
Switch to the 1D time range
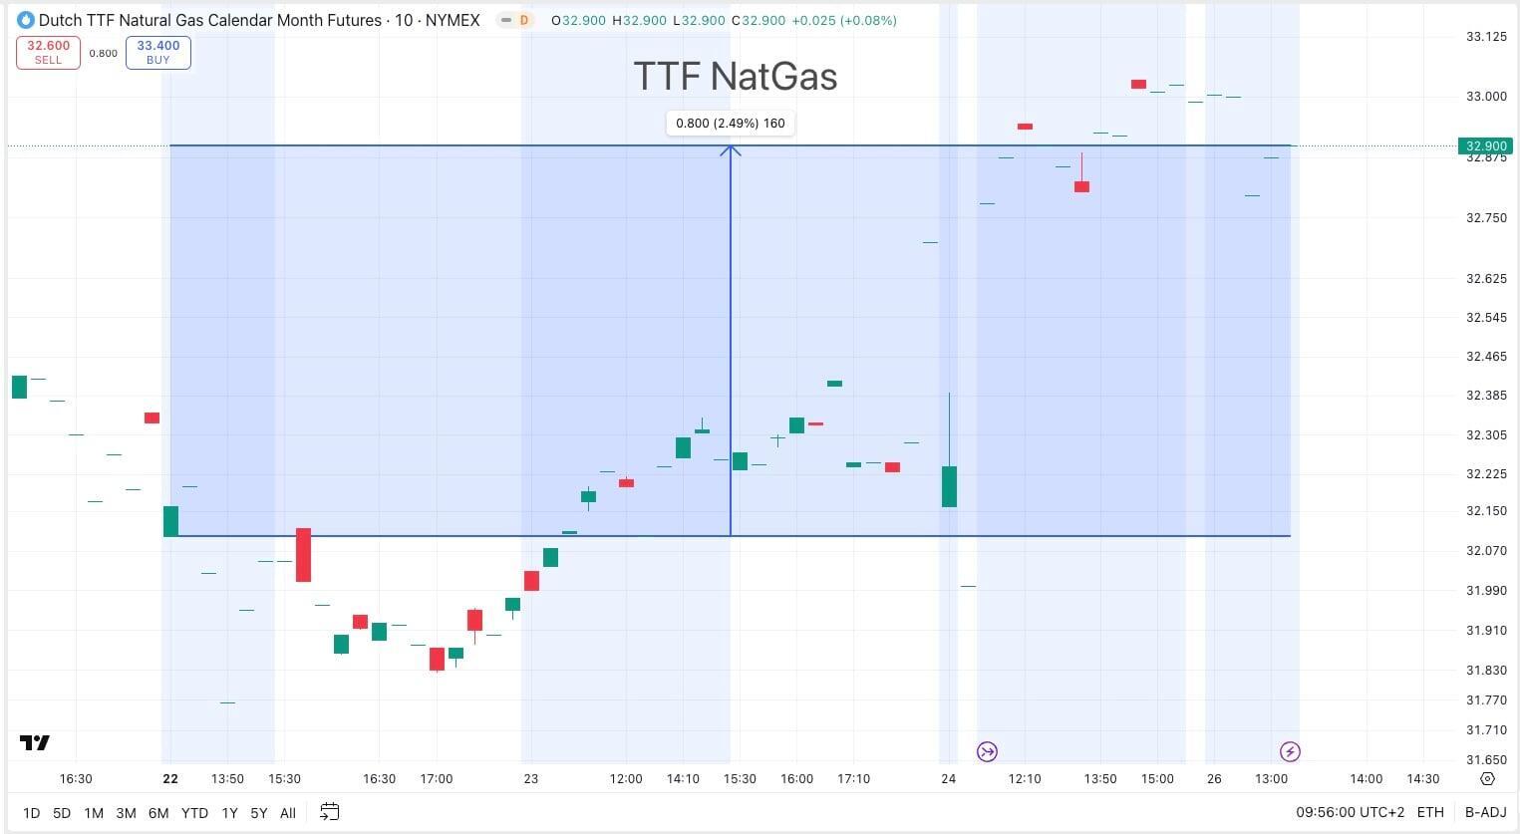[x=31, y=813]
